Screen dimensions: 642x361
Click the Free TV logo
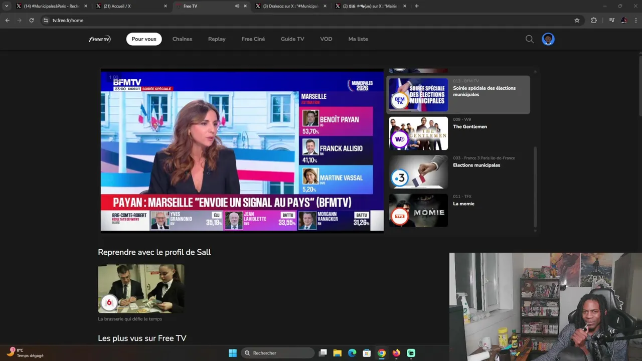[99, 39]
